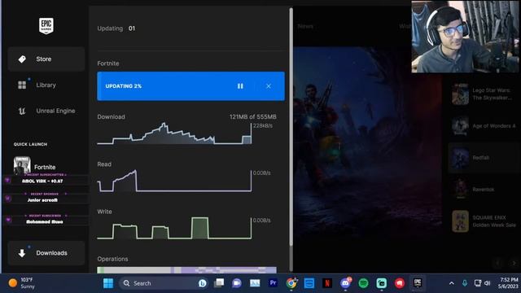The image size is (521, 293).
Task: Click the Unreal Engine logo icon
Action: click(x=22, y=111)
